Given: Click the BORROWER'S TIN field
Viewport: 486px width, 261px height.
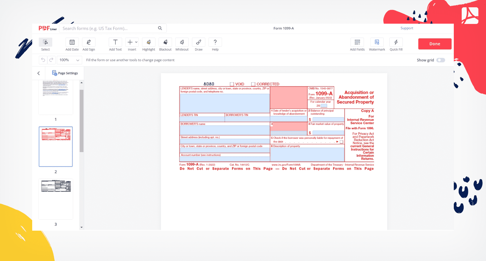Looking at the screenshot, I should (x=247, y=119).
